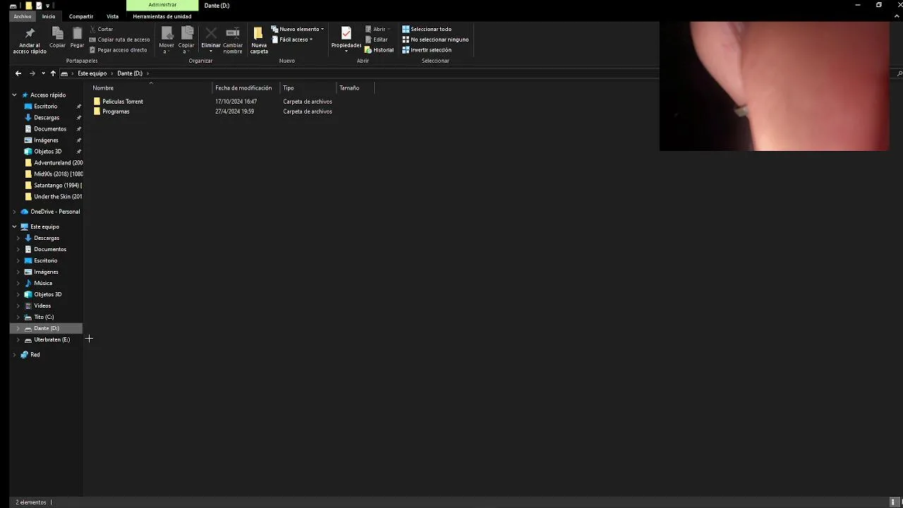This screenshot has width=903, height=508.
Task: Click Este equipo in address breadcrumb
Action: pyautogui.click(x=92, y=73)
